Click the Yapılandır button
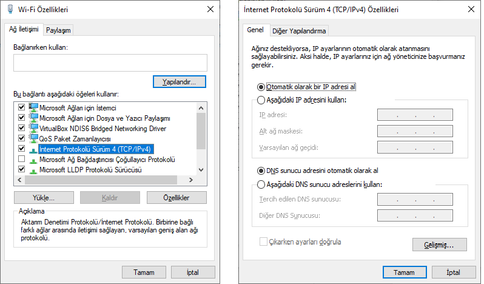The image size is (484, 284). coord(180,81)
